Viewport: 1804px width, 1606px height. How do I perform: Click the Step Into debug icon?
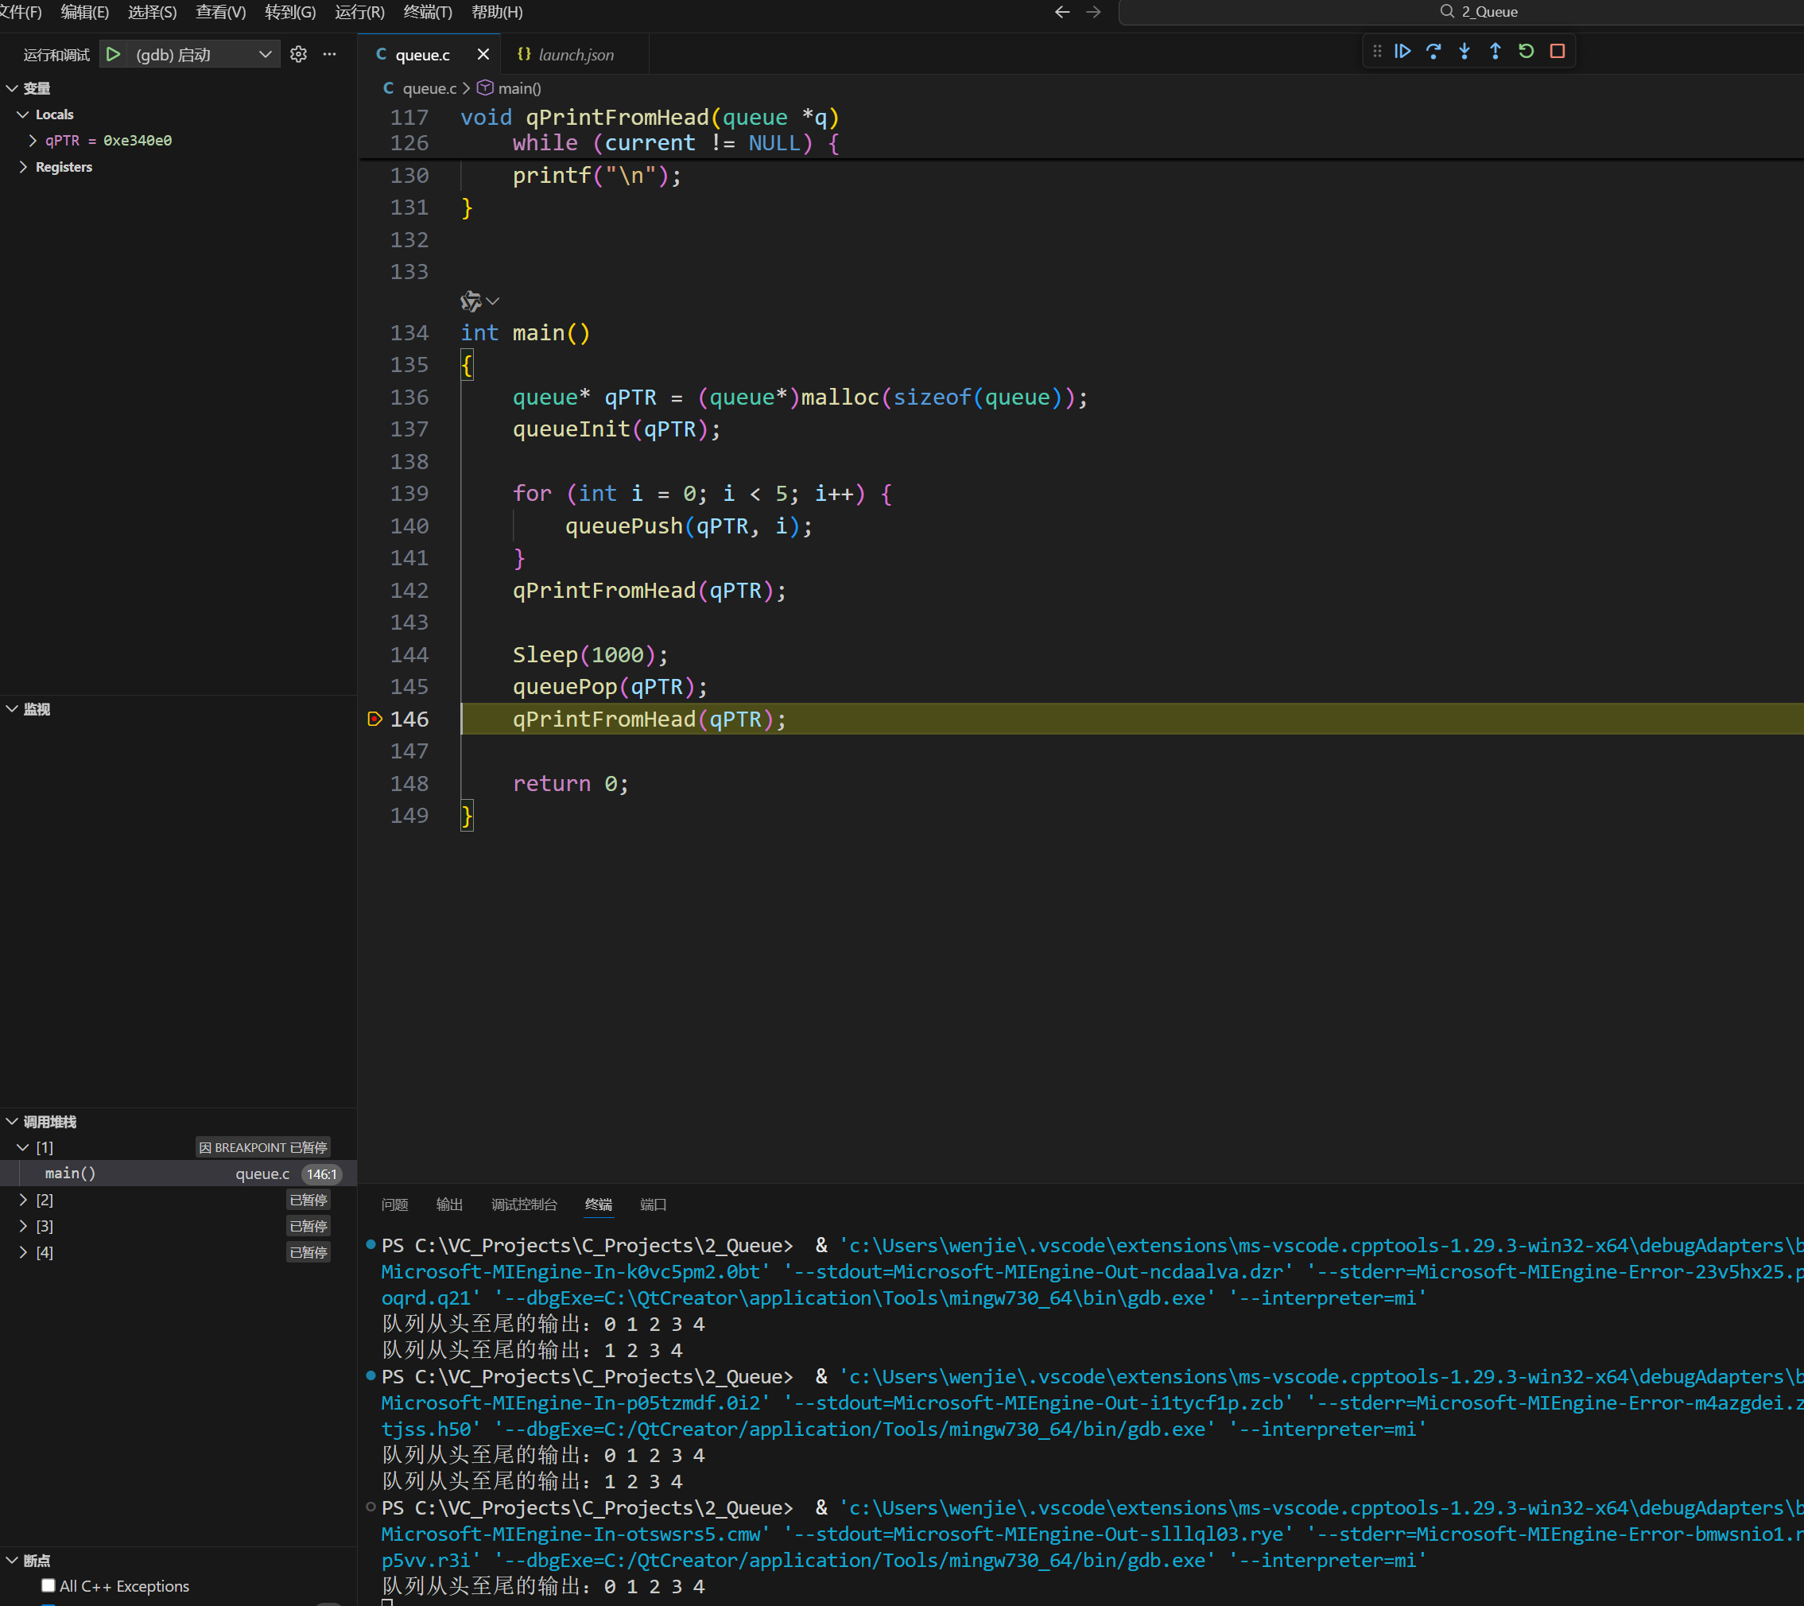click(1465, 51)
